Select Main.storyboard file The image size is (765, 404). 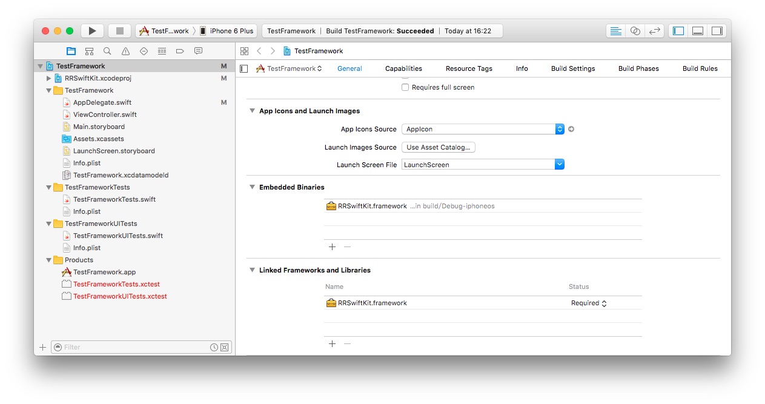click(x=99, y=127)
